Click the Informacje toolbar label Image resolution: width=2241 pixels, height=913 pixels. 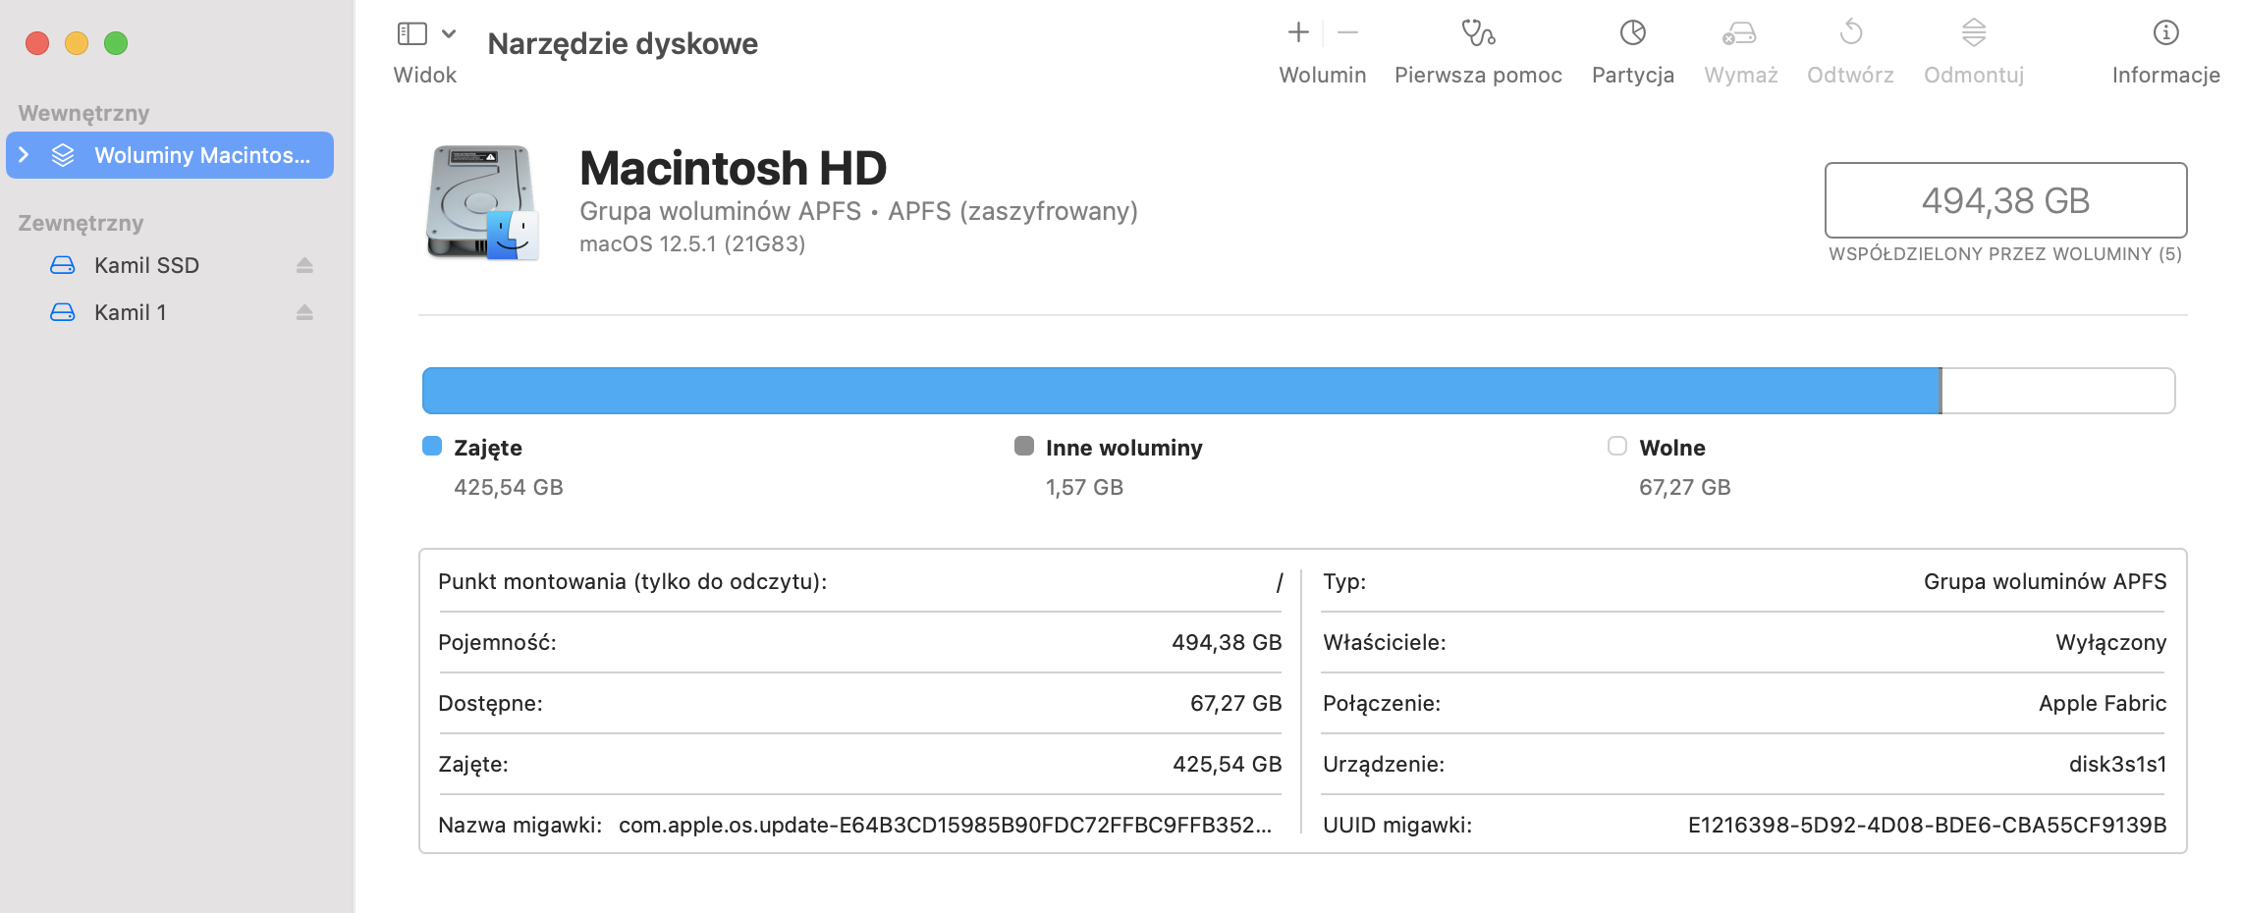pyautogui.click(x=2165, y=76)
